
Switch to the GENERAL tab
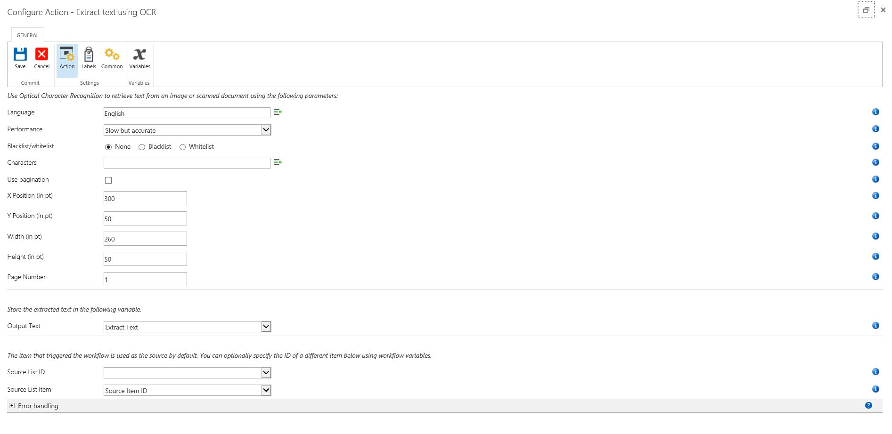pyautogui.click(x=28, y=35)
